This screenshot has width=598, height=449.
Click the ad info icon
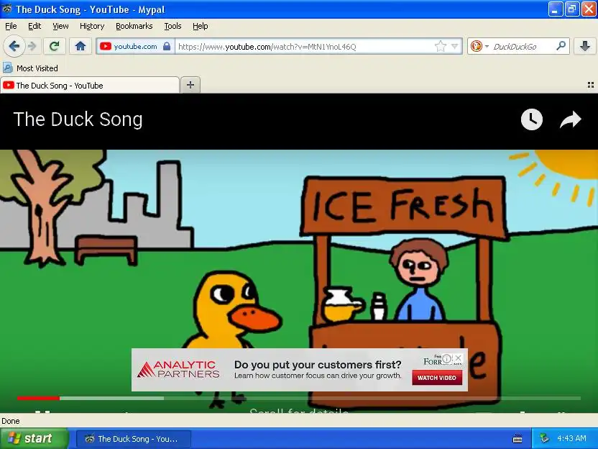tap(446, 358)
